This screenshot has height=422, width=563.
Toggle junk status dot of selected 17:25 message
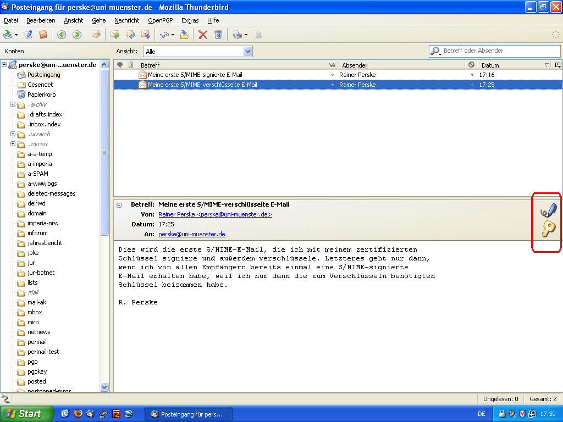pos(472,85)
